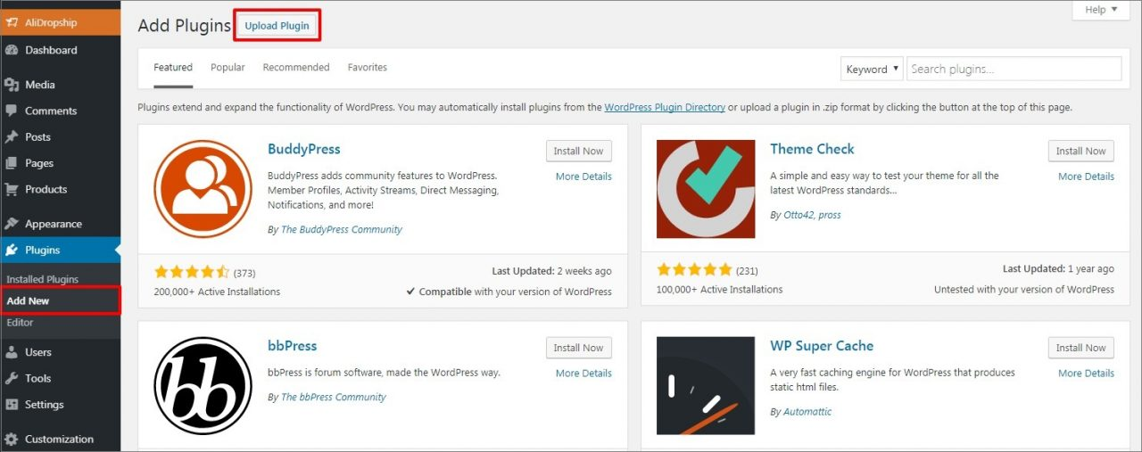View More Details for Theme Check
This screenshot has height=452, width=1142.
click(x=1086, y=177)
